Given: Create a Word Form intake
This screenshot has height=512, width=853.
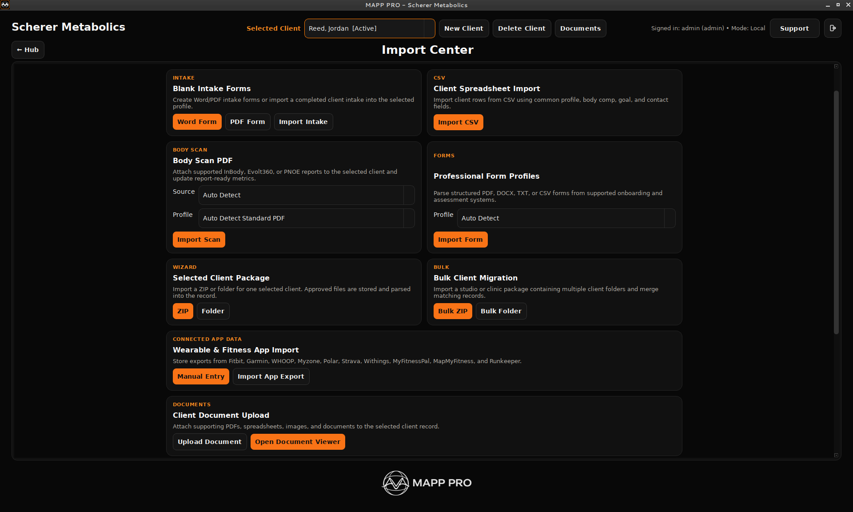Looking at the screenshot, I should 197,122.
